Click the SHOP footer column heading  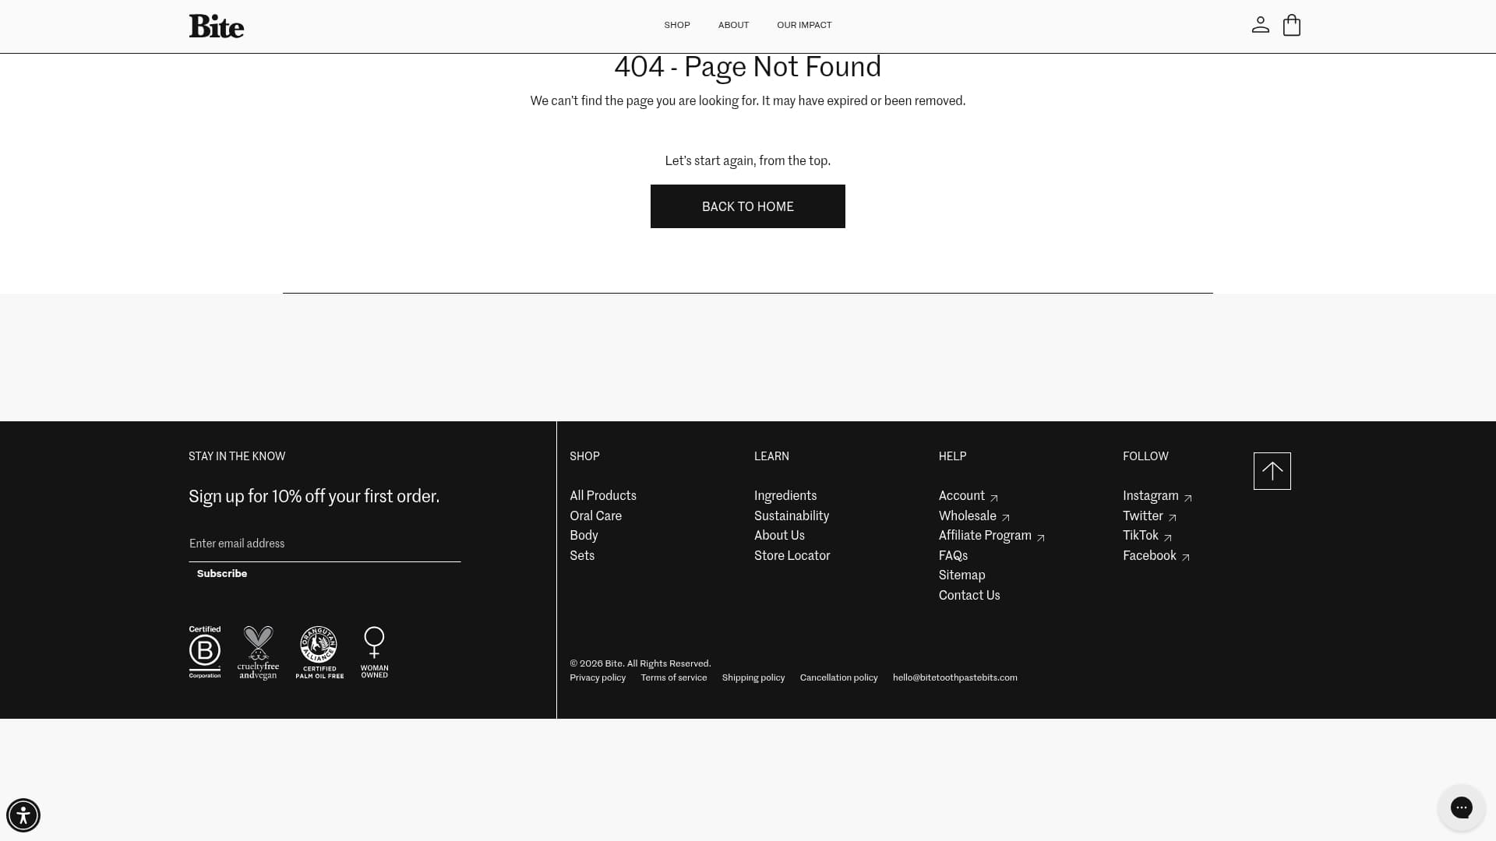[584, 456]
